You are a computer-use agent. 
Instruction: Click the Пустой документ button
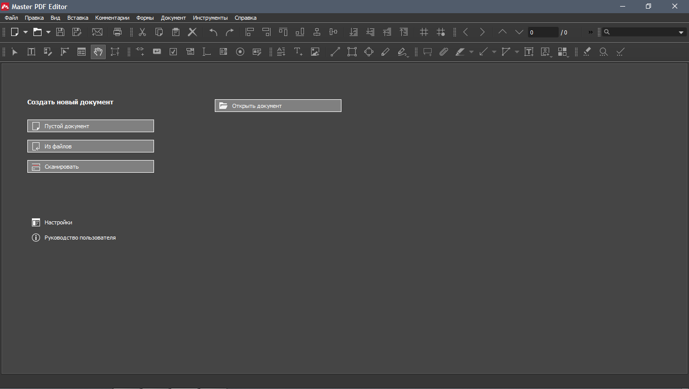[x=91, y=126]
